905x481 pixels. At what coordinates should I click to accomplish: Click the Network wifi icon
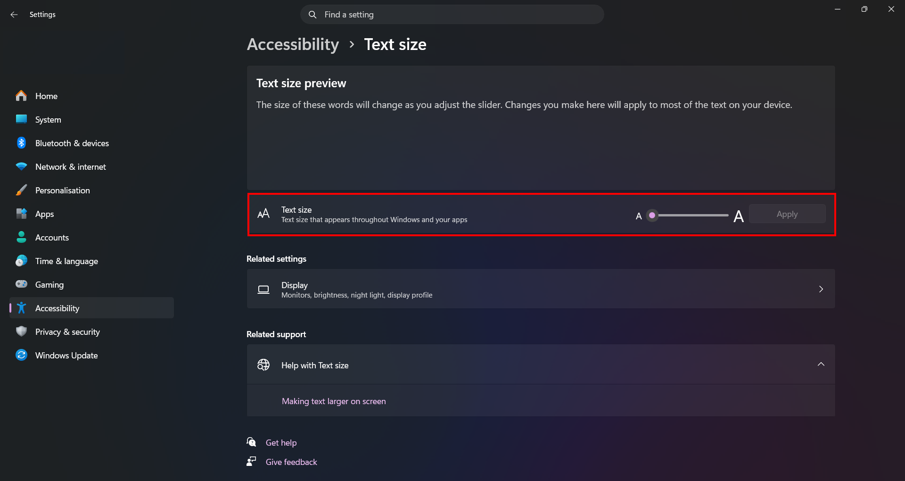click(x=21, y=166)
